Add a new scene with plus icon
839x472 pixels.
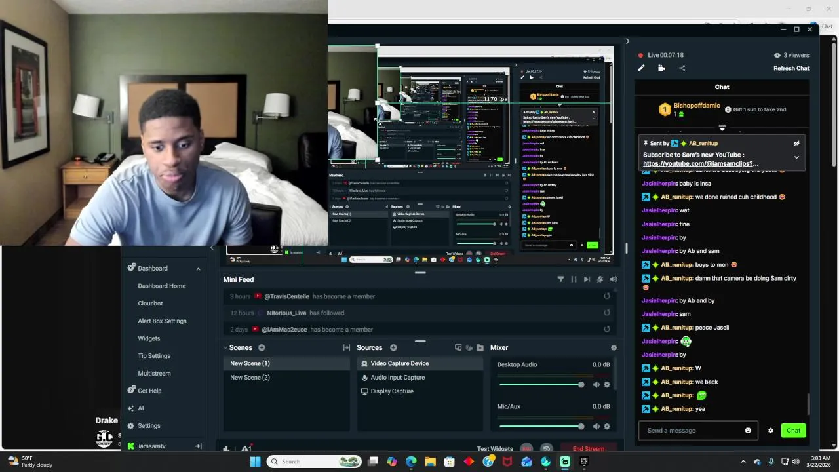coord(262,347)
